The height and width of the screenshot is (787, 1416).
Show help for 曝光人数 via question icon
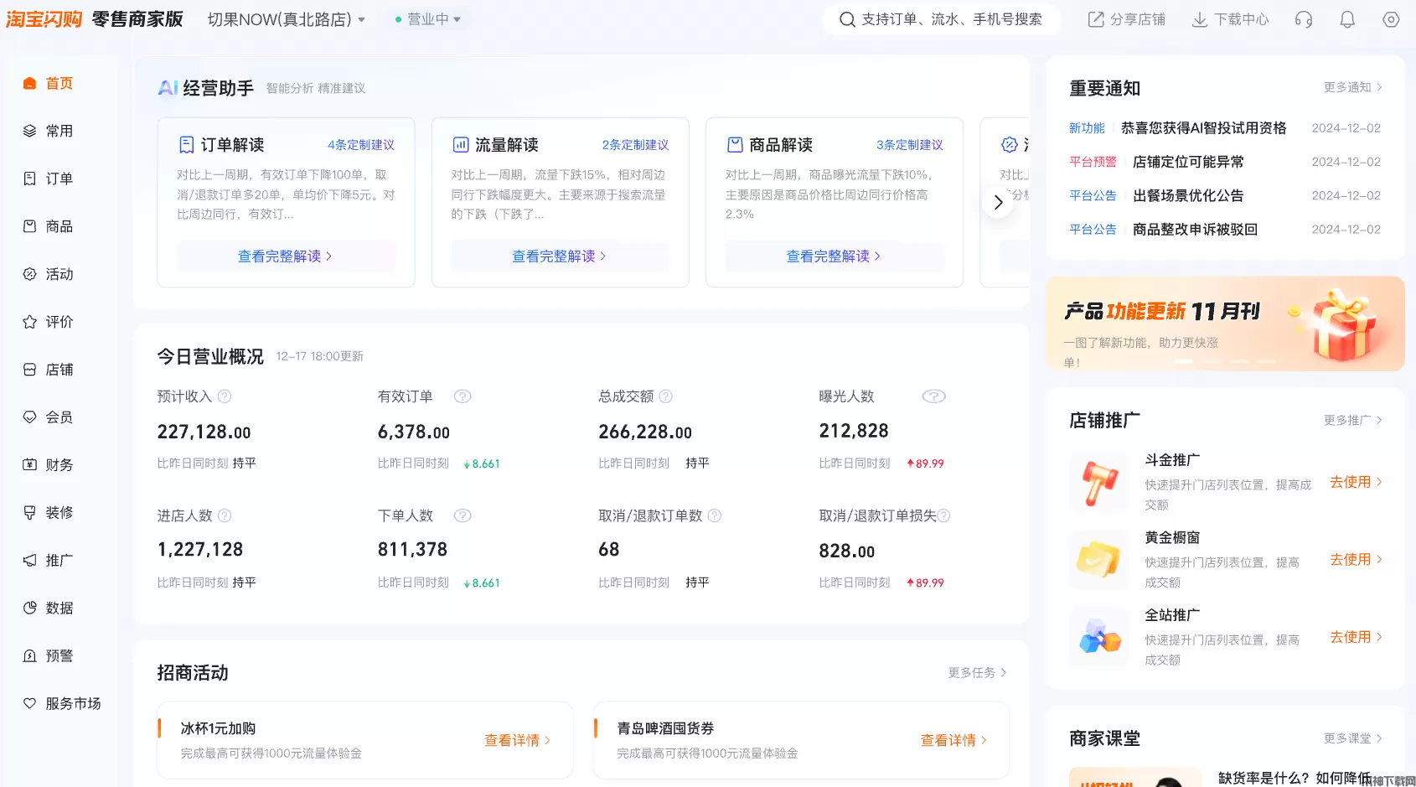coord(934,396)
